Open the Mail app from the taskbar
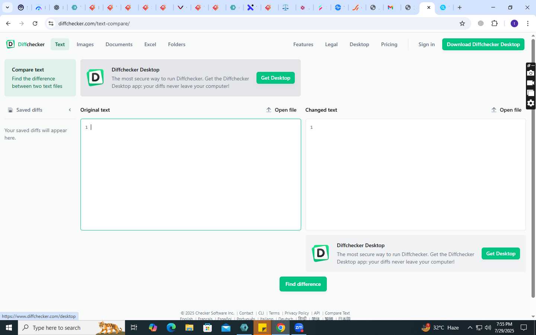Image resolution: width=536 pixels, height=335 pixels. point(226,328)
